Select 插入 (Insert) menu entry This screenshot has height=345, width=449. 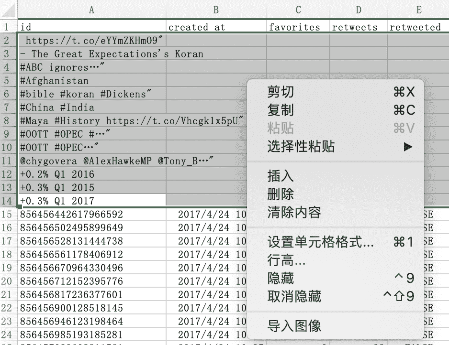[x=281, y=176]
